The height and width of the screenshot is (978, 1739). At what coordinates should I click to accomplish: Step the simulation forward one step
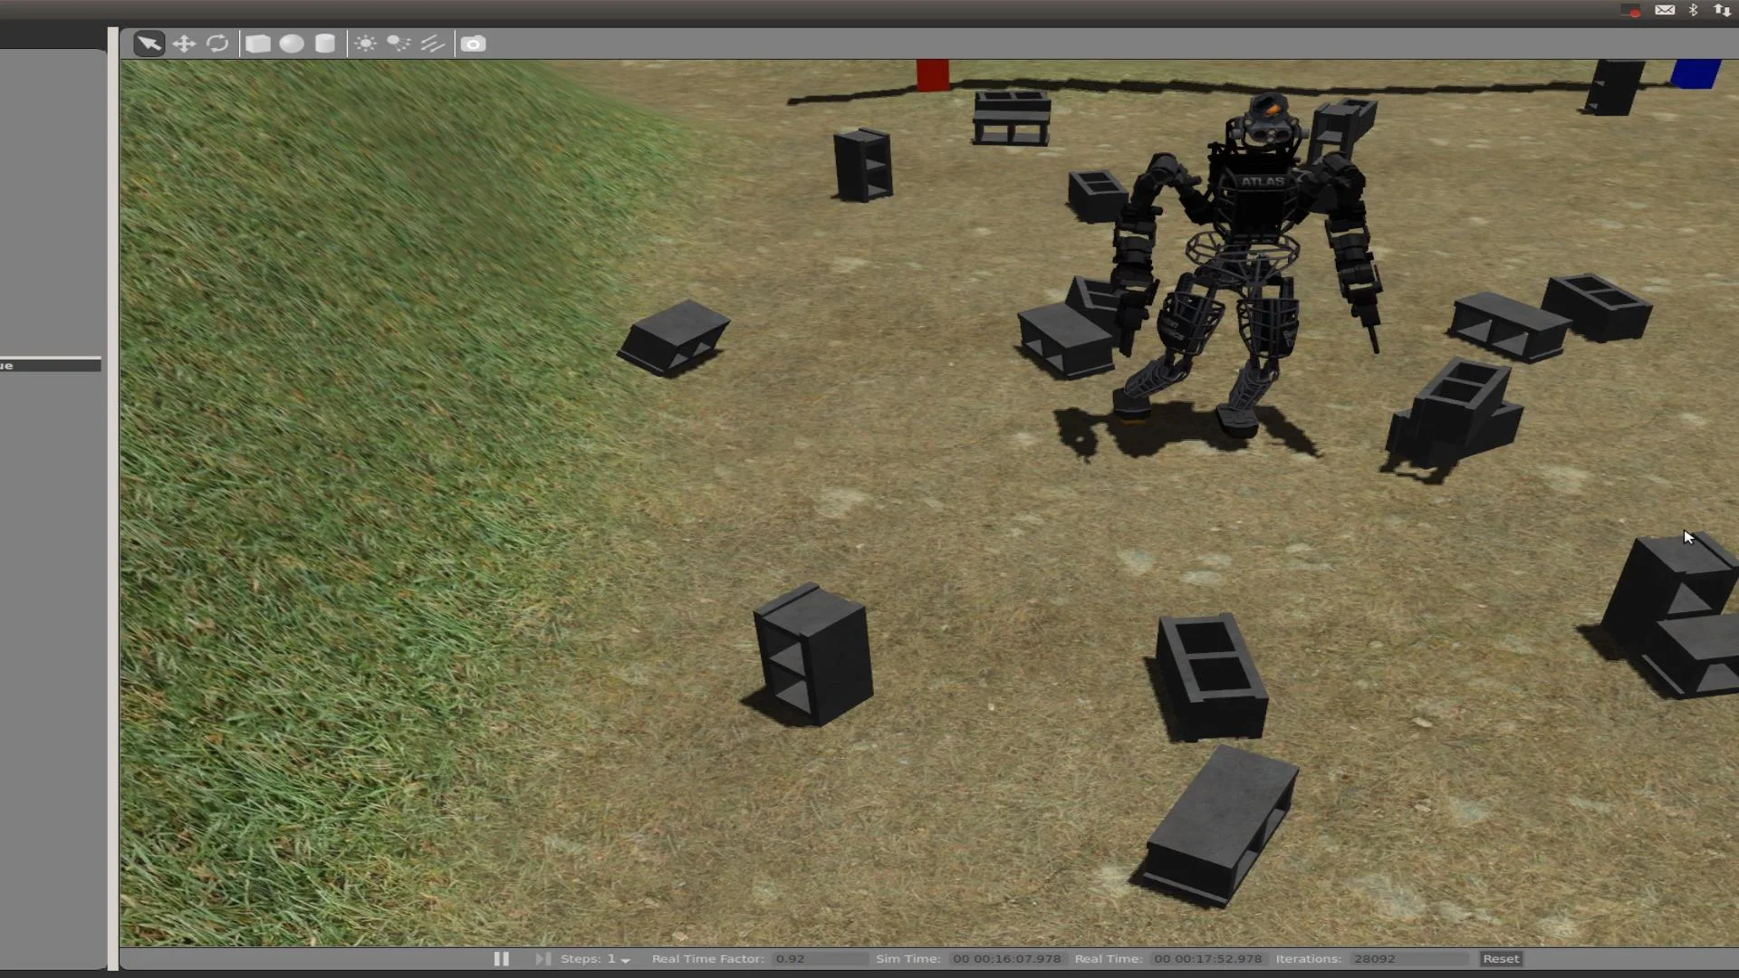coord(542,958)
